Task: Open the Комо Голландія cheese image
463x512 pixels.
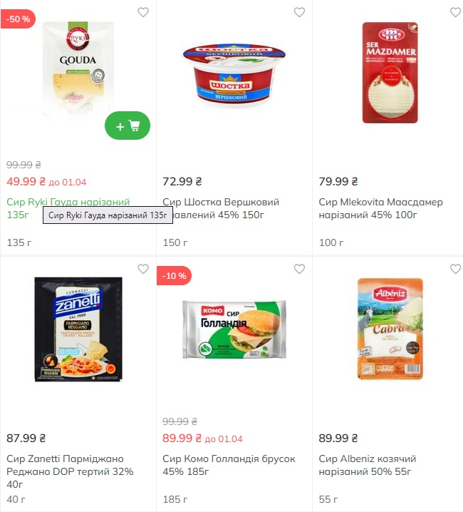Action: [x=234, y=329]
